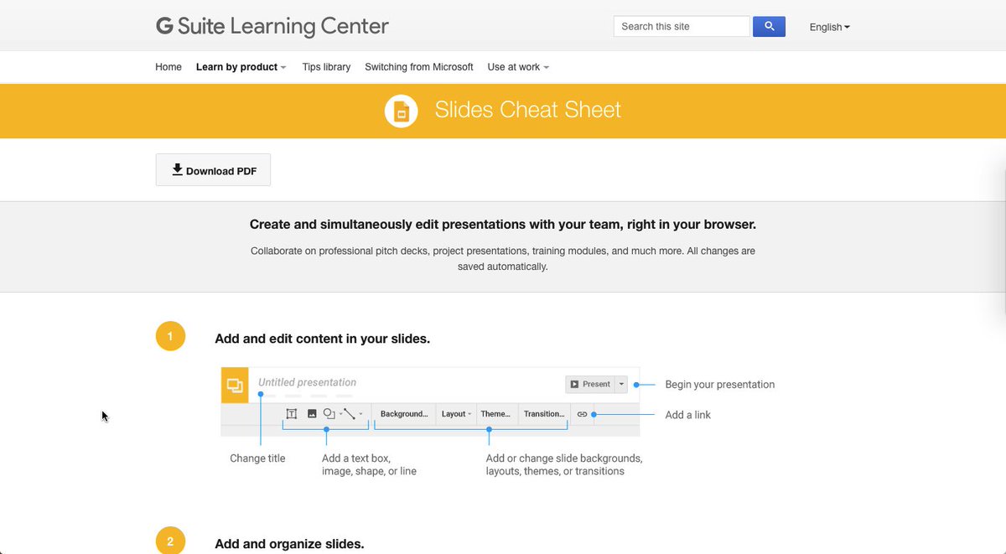Click the 'Begin your presentation' label

click(720, 385)
